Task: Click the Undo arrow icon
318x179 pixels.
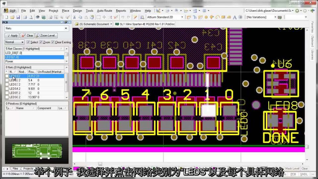Action: point(123,17)
